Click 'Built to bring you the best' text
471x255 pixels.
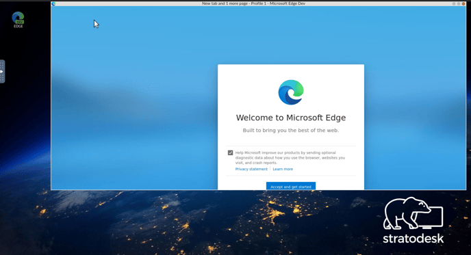click(291, 130)
